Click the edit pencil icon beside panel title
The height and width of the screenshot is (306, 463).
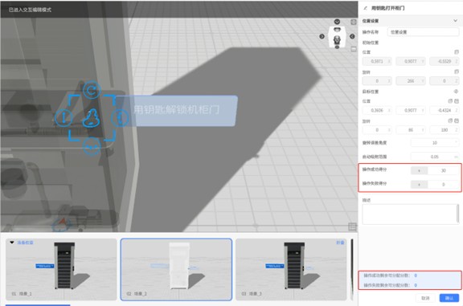[365, 8]
